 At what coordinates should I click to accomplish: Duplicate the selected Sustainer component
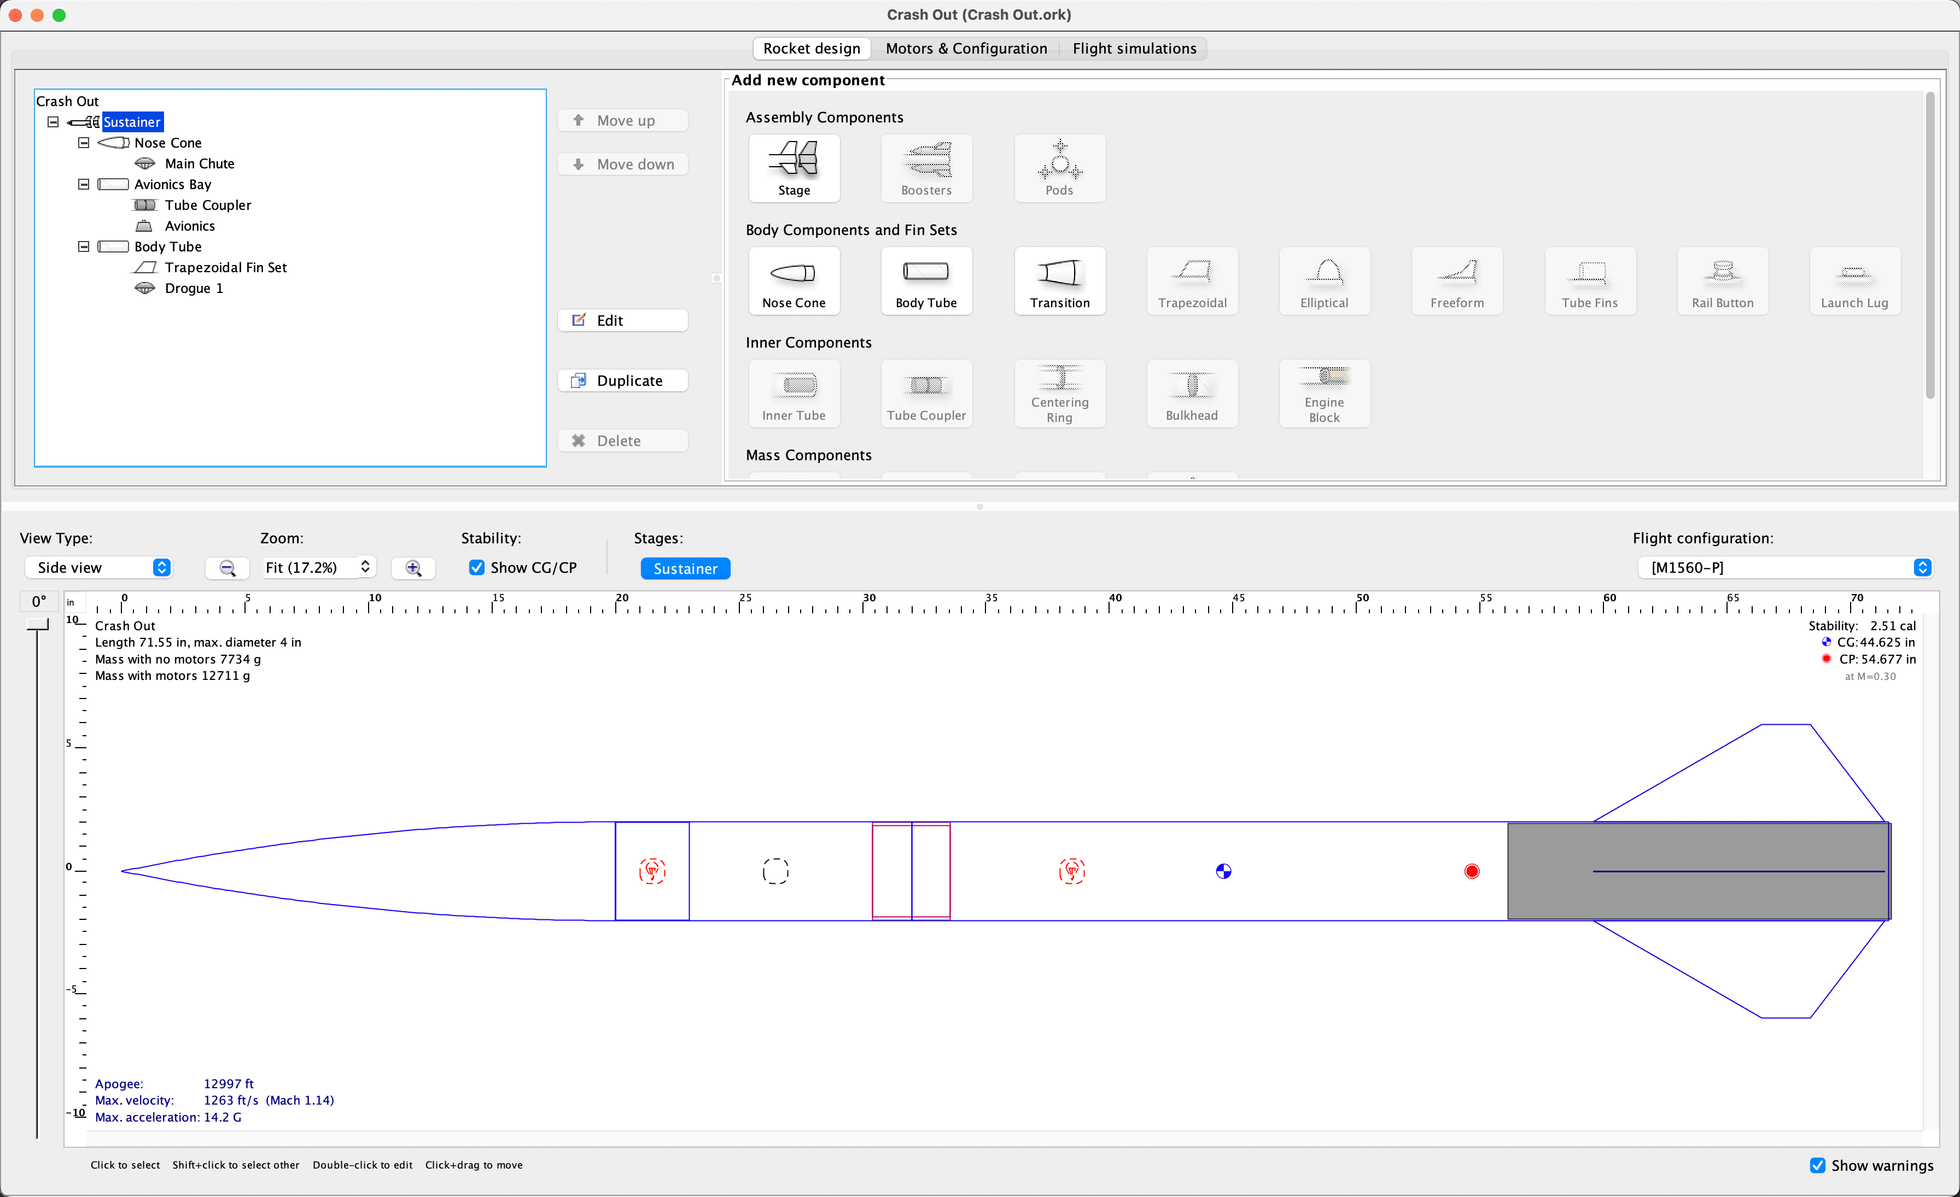[623, 380]
